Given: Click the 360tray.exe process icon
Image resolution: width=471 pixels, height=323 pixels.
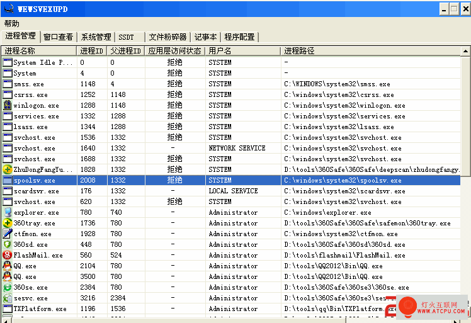Looking at the screenshot, I should (7, 223).
